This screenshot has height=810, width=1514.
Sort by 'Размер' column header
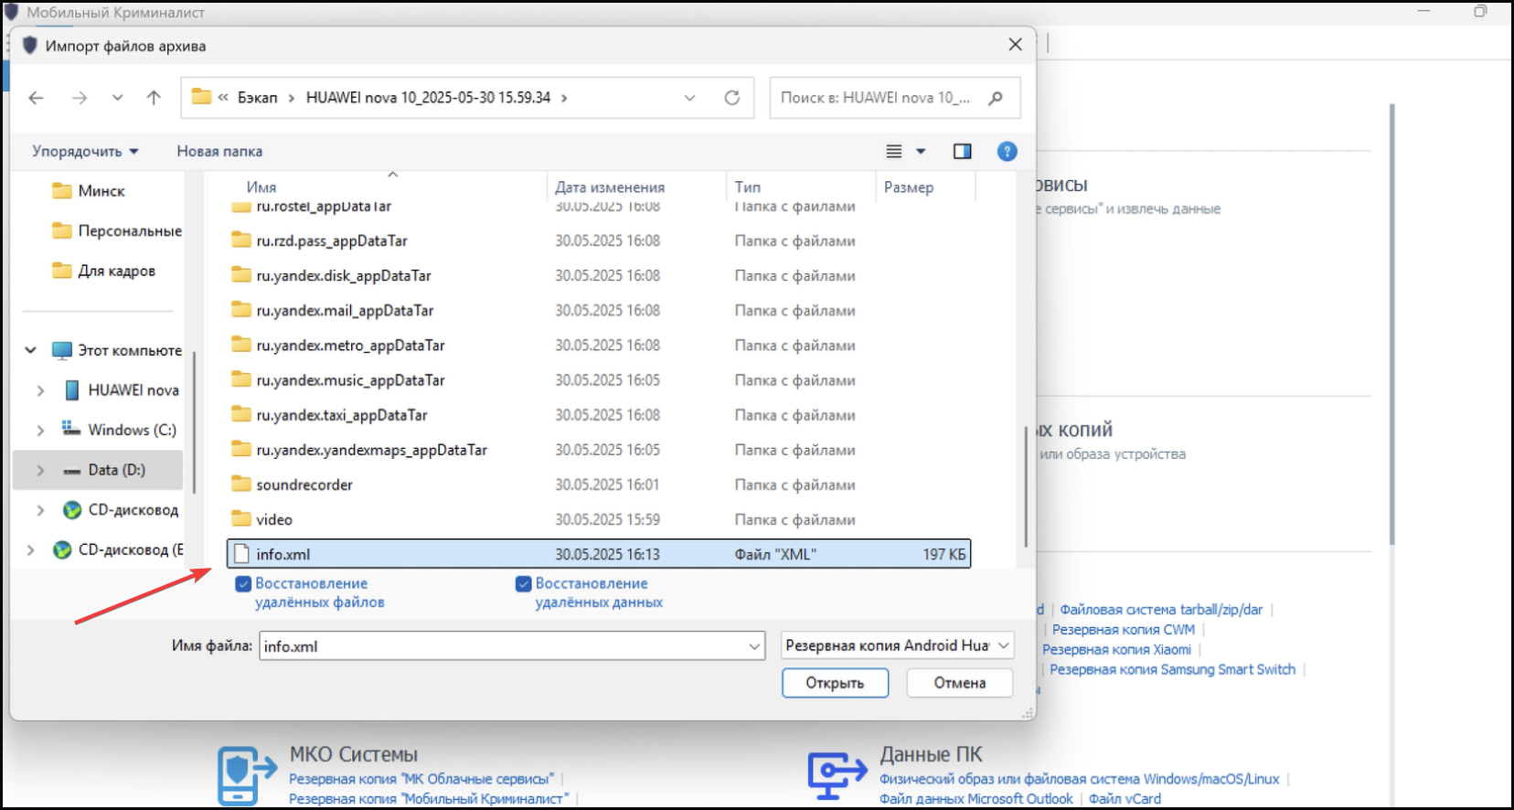pos(909,187)
